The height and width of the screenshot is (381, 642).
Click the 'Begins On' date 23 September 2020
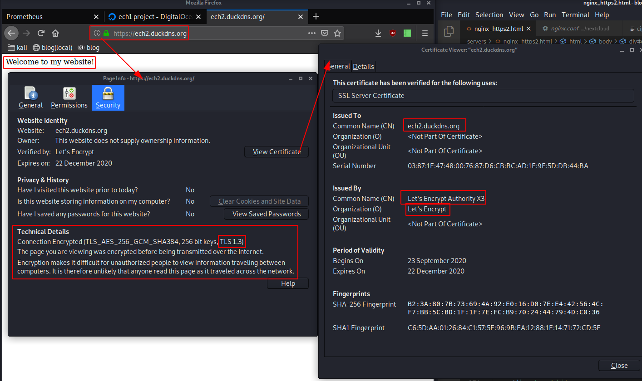[x=437, y=261]
